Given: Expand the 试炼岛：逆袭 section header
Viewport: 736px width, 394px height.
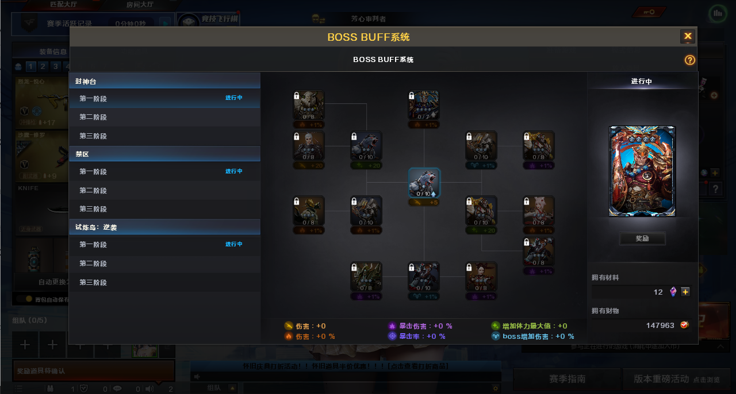Looking at the screenshot, I should point(164,227).
